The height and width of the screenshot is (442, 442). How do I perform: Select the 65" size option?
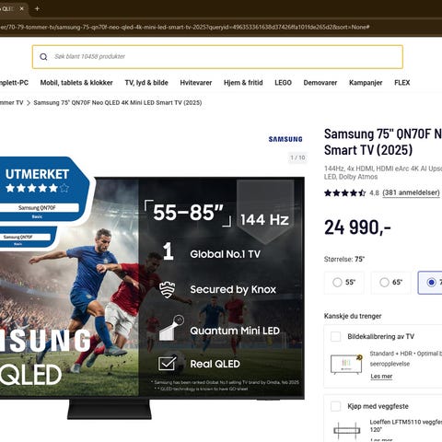click(x=390, y=283)
